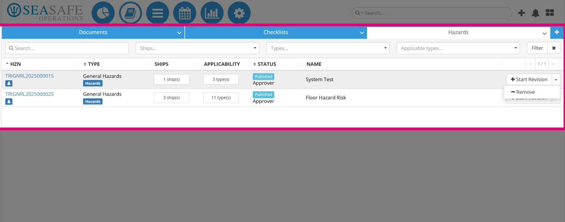565x222 pixels.
Task: Expand the Hazards tab chevron
Action: pos(544,33)
